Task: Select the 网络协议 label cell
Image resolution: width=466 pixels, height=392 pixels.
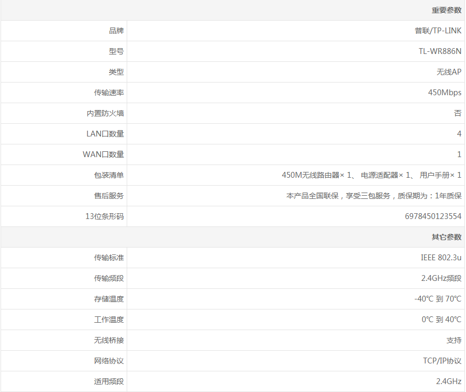Action: pos(64,361)
